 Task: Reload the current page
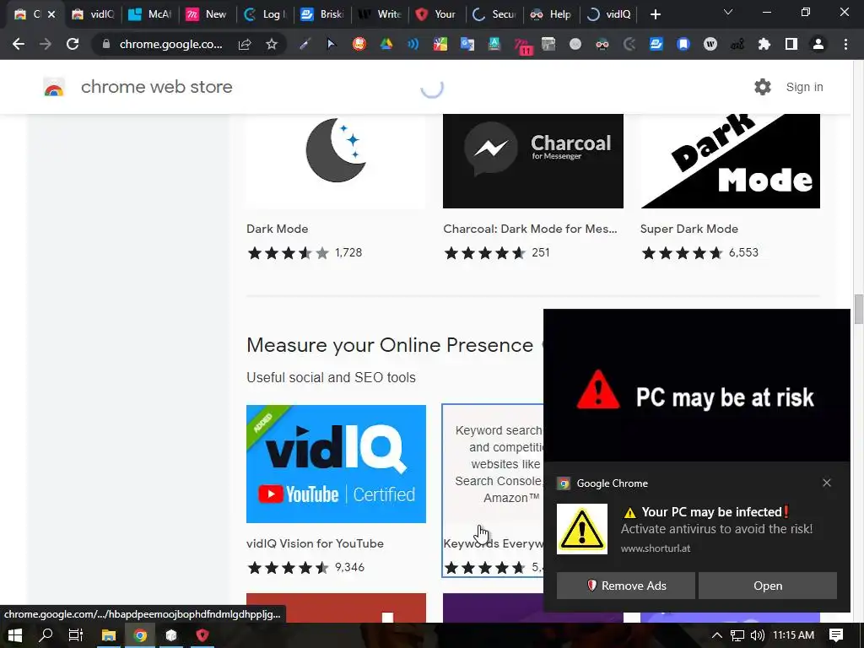[73, 44]
